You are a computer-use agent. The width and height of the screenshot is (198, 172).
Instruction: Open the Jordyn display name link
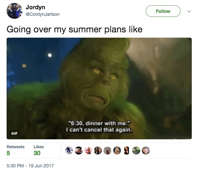coord(35,7)
